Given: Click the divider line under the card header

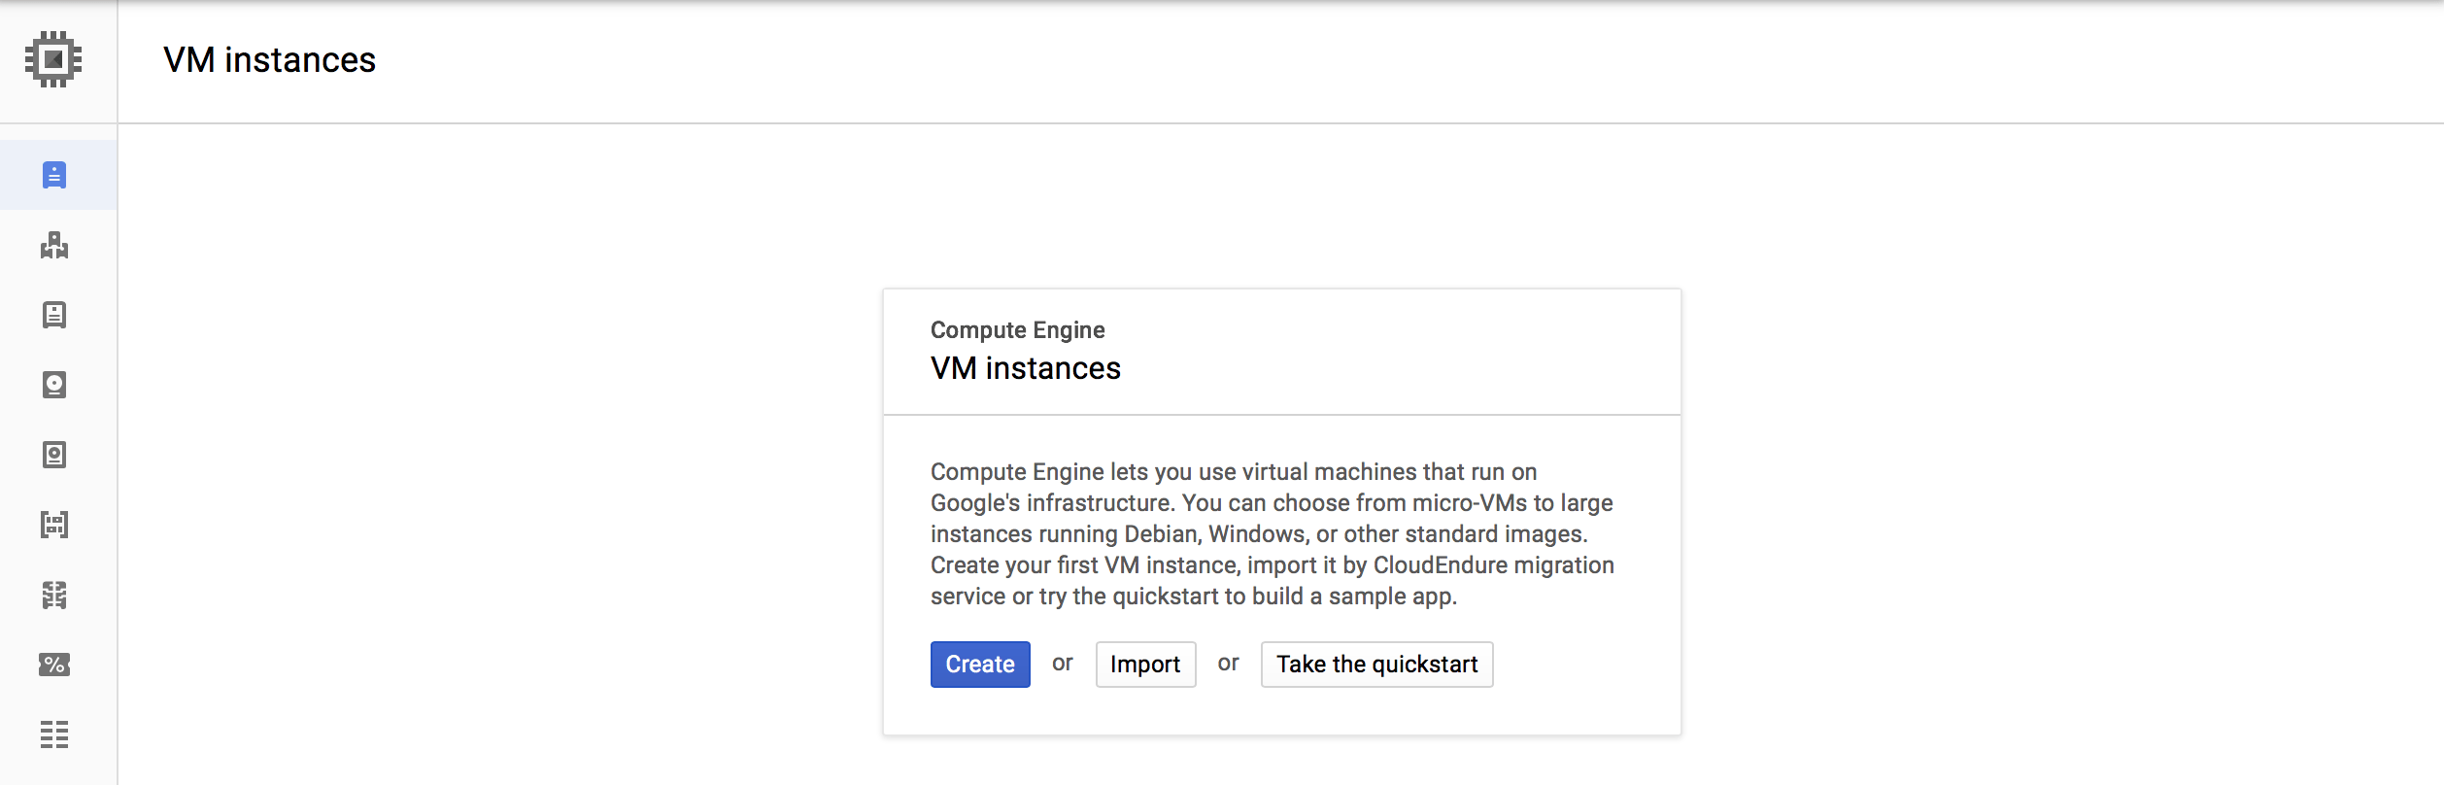Looking at the screenshot, I should coord(1281,415).
